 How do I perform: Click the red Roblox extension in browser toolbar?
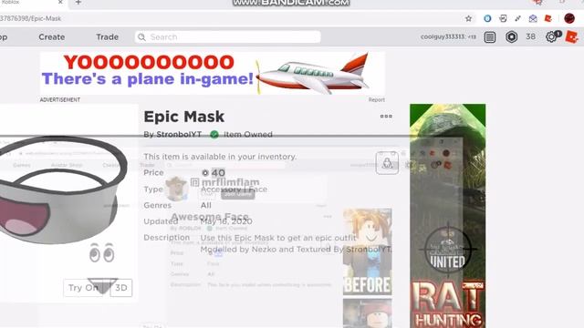coord(547,18)
